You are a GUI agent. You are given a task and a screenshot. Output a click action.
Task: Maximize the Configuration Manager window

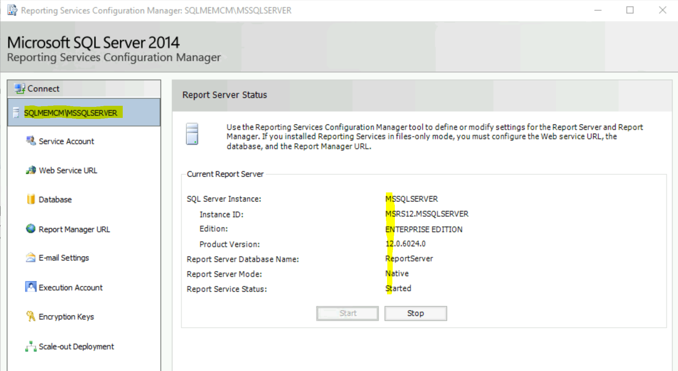630,10
